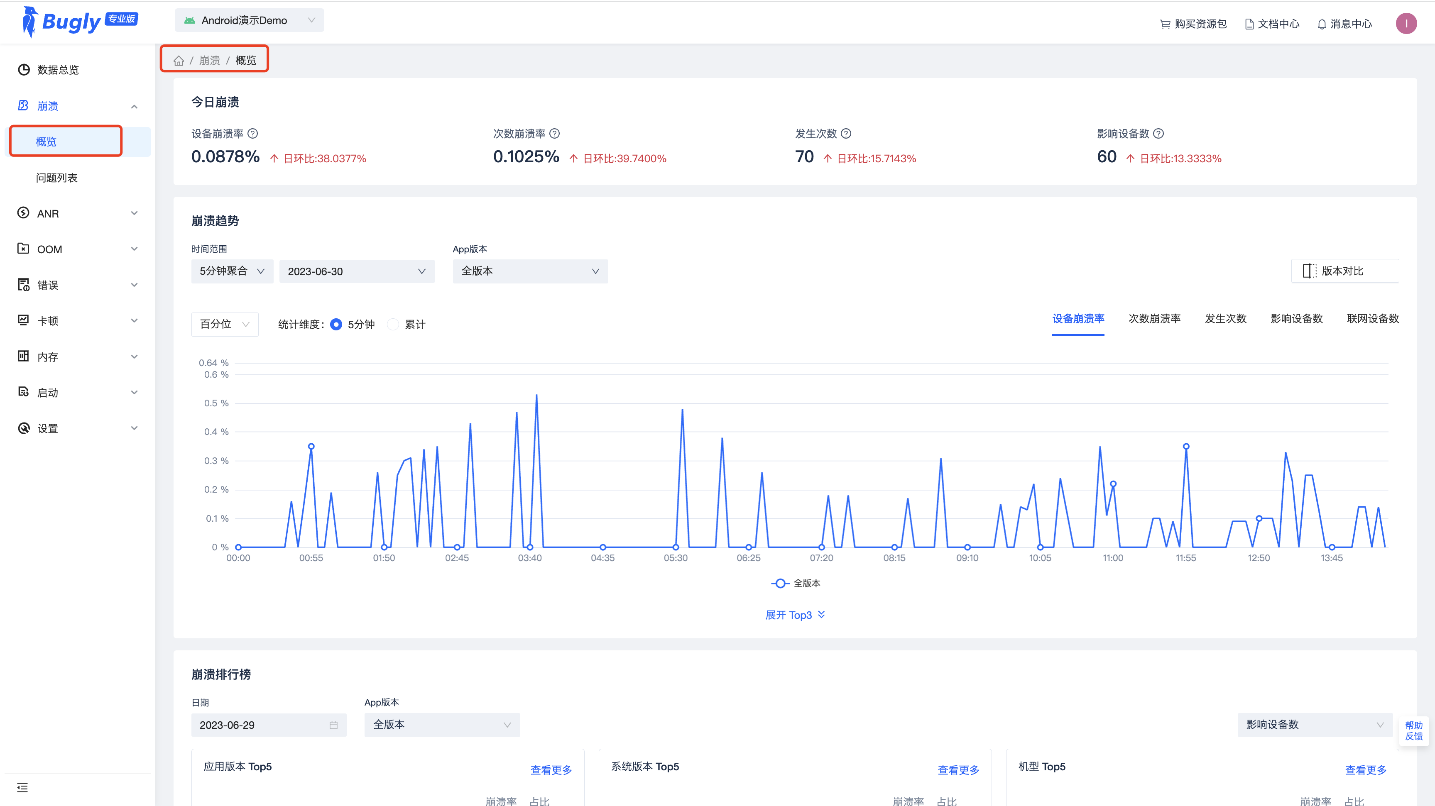Click the 帮助反馈 floating button

[x=1413, y=731]
